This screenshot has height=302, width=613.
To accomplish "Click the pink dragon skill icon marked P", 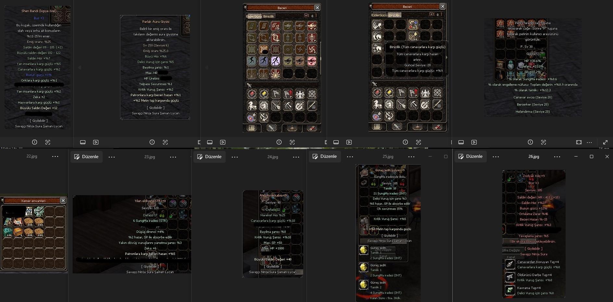I will coord(312,61).
